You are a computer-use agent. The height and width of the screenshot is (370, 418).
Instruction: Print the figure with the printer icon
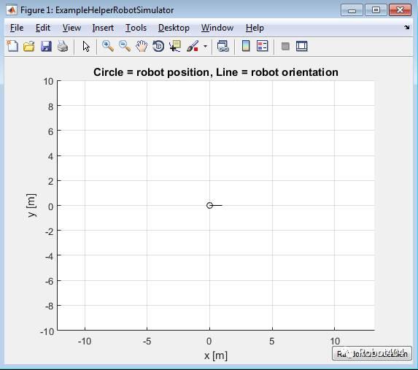pos(63,47)
